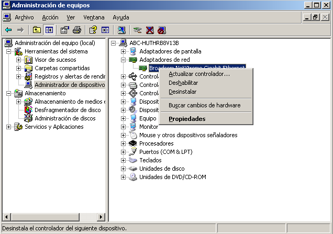Expand Visor de sucesos node

18,60
